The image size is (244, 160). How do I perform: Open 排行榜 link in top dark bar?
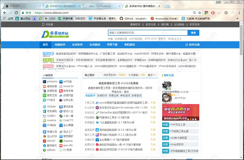165,24
